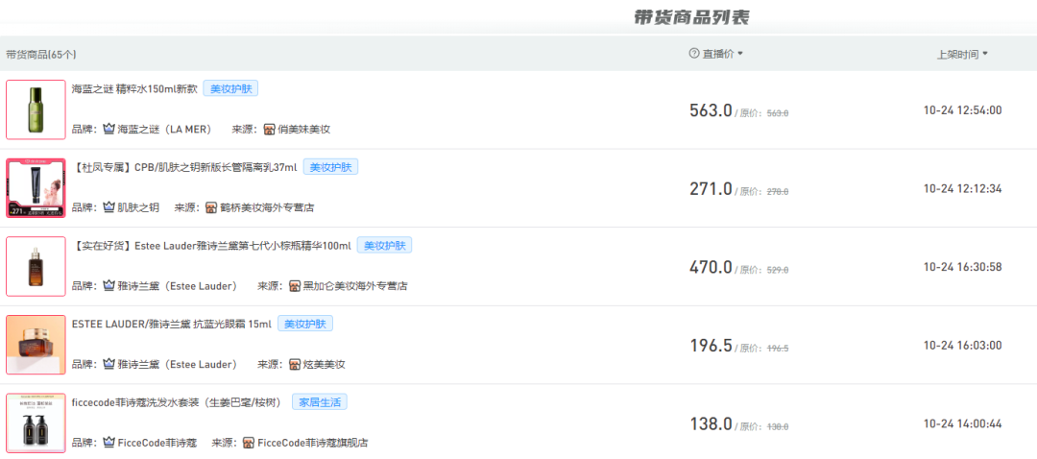Click the 俏美妹美妆 store source icon
This screenshot has width=1037, height=459.
(269, 129)
